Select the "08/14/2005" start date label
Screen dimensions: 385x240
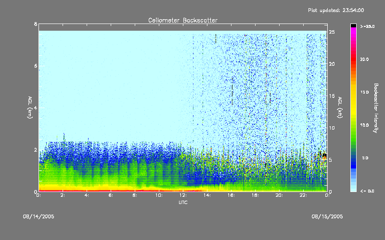click(38, 216)
